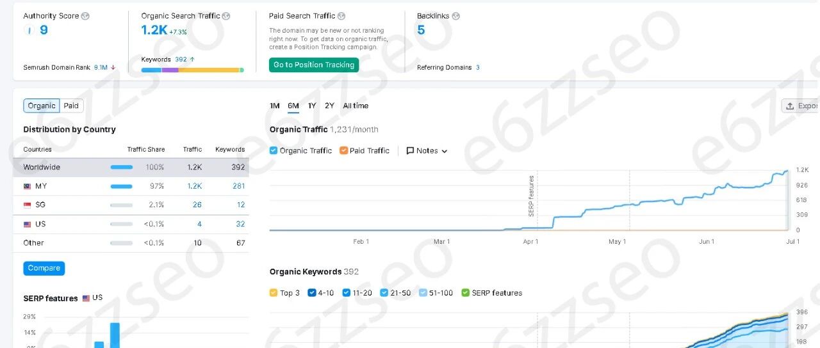Click the Backlinks info icon
Image resolution: width=820 pixels, height=348 pixels.
(455, 16)
